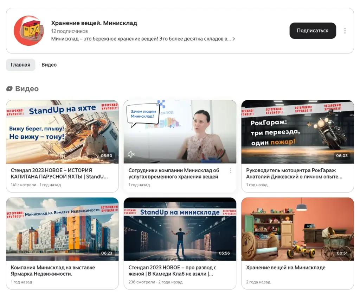Play the children's room storage thumbnail
Screen dimensions: 360x300
[x=297, y=229]
